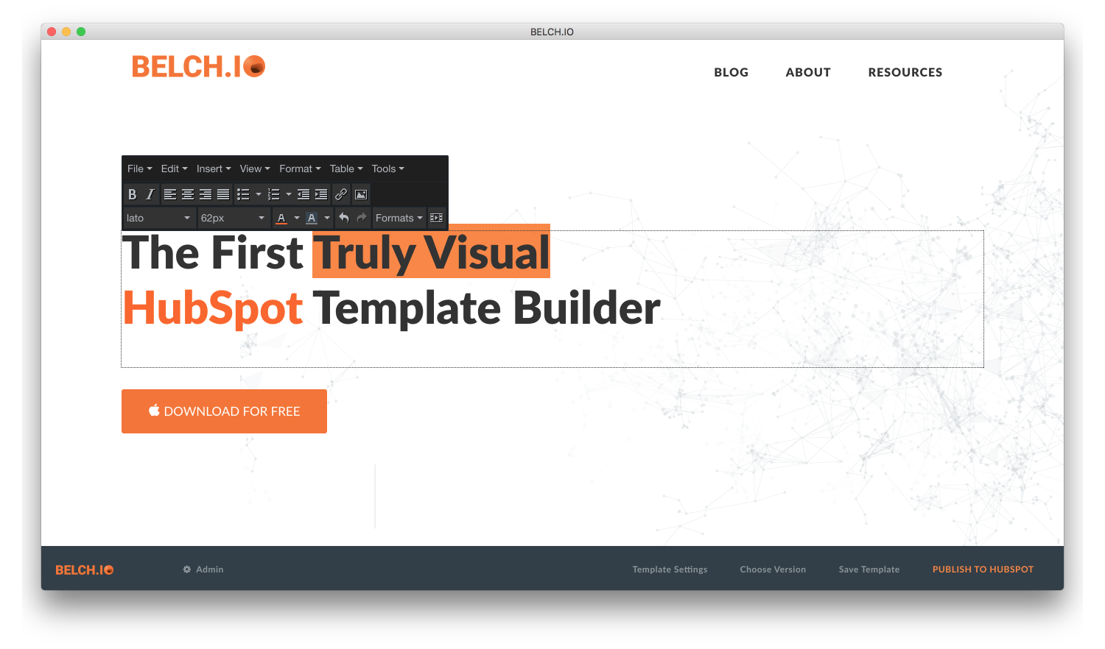Viewport: 1105px width, 649px height.
Task: Open the Formats dropdown
Action: [399, 218]
